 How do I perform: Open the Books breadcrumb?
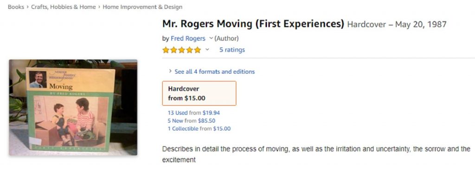tap(16, 6)
